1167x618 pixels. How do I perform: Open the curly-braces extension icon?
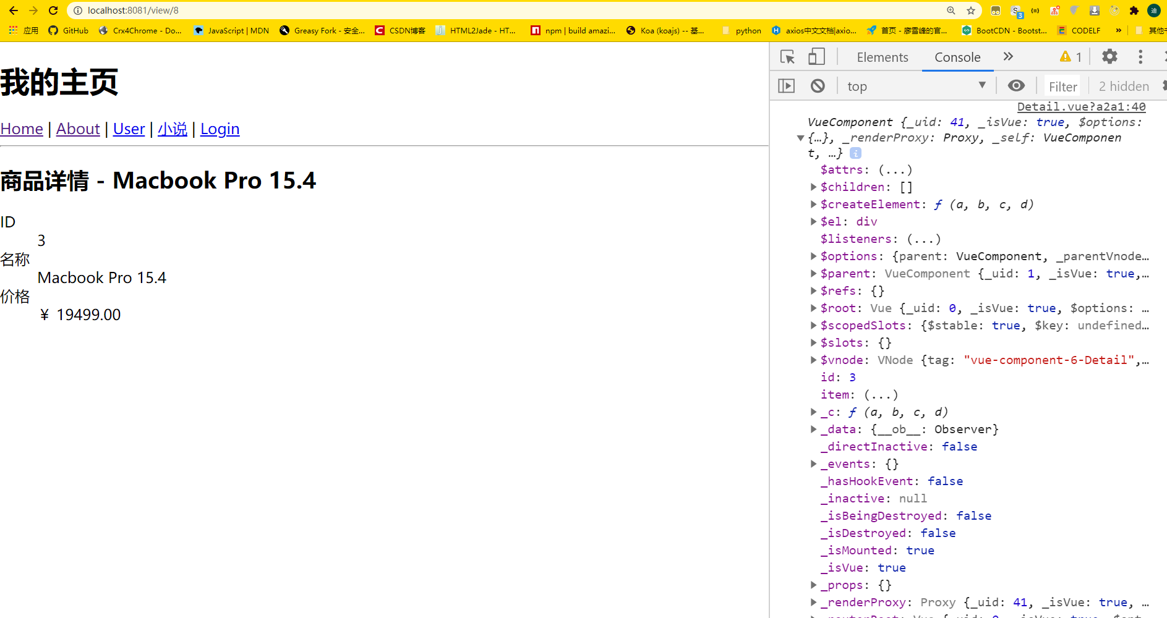[1035, 11]
